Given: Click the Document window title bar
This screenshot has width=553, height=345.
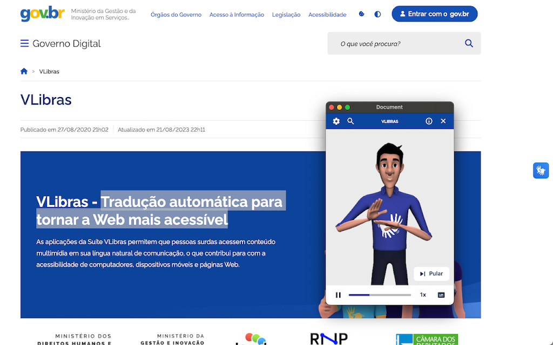Looking at the screenshot, I should click(x=389, y=107).
